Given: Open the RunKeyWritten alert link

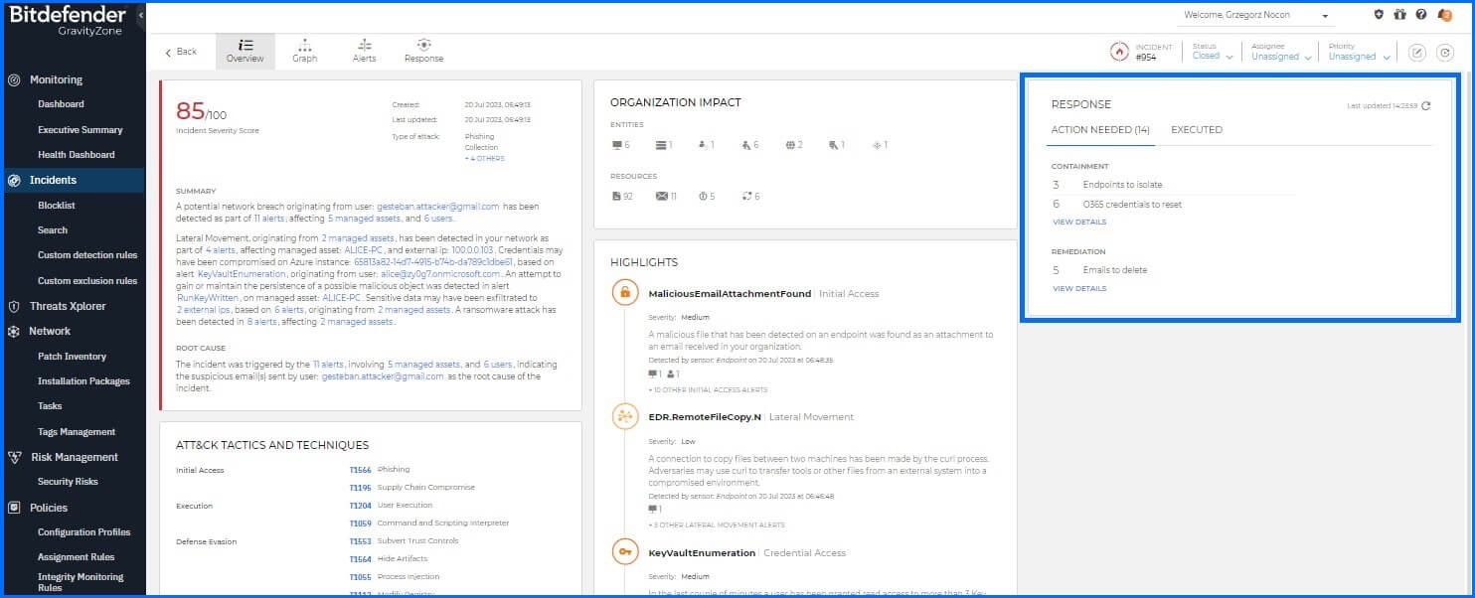Looking at the screenshot, I should coord(208,297).
